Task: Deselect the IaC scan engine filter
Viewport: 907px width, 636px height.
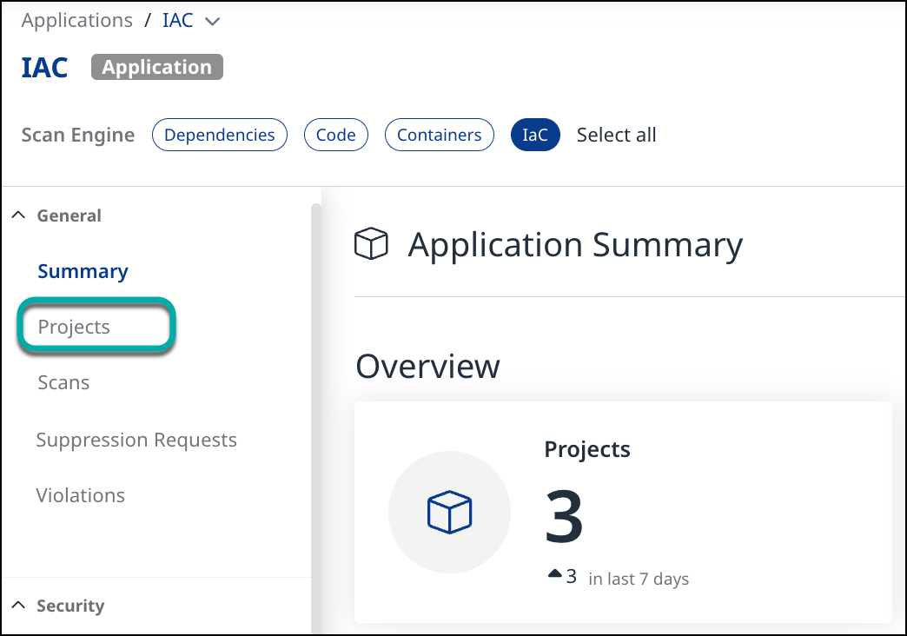Action: point(535,135)
